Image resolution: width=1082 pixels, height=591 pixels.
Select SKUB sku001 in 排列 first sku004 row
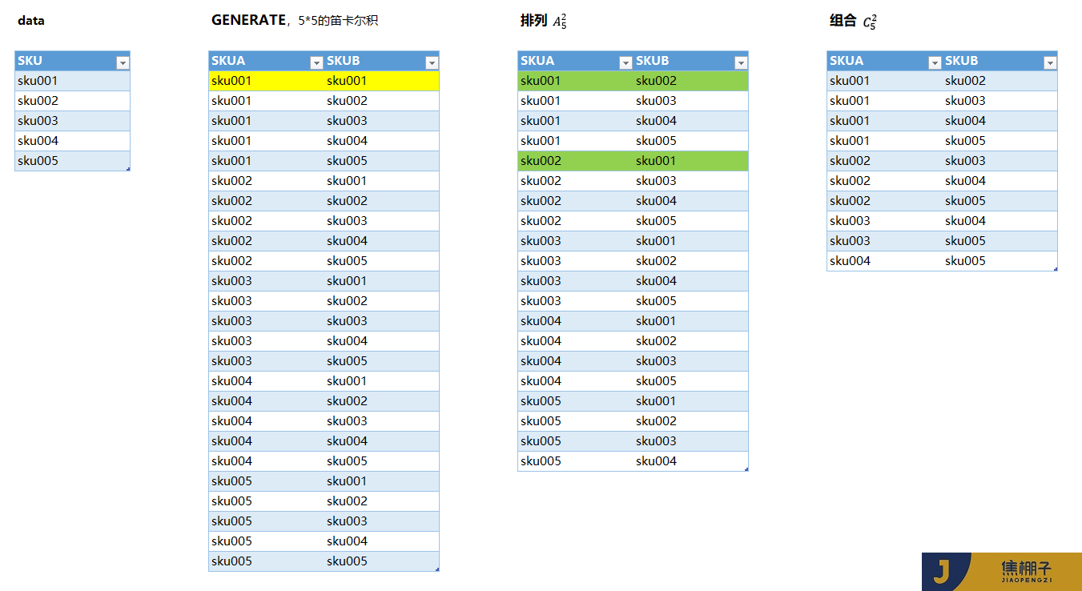point(690,321)
